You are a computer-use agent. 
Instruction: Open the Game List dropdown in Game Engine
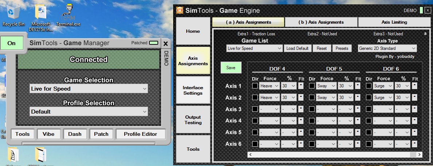pos(254,48)
